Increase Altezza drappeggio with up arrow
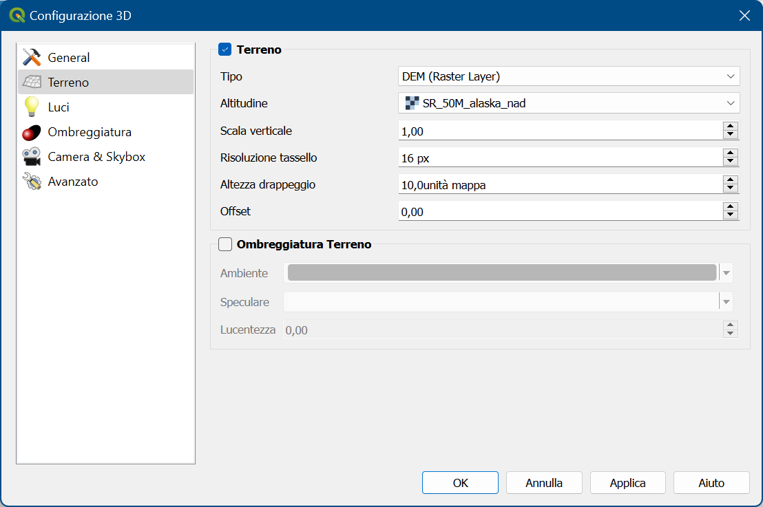Viewport: 763px width, 507px height. [731, 180]
